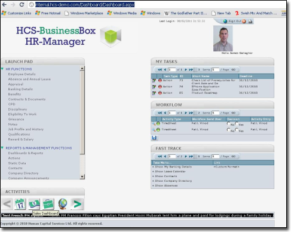291x232 pixels.
Task: Reload the page with browser refresh icon
Action: (22, 4)
